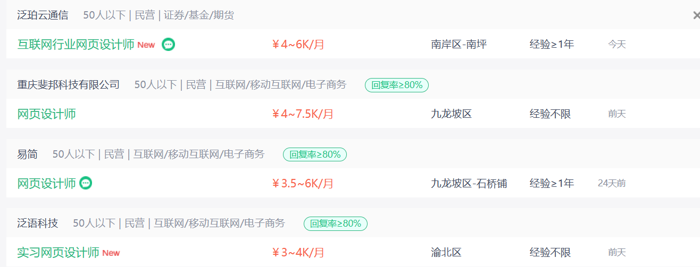Click the New tag beside 实习网页设计师

click(x=111, y=253)
